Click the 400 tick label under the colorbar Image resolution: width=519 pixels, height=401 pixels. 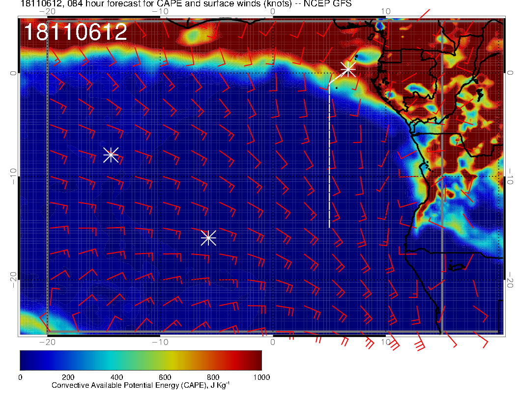pyautogui.click(x=116, y=377)
